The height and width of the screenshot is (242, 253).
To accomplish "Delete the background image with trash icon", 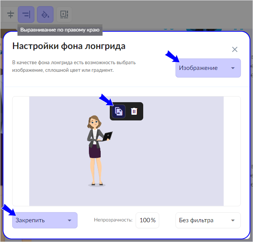I will 134,111.
